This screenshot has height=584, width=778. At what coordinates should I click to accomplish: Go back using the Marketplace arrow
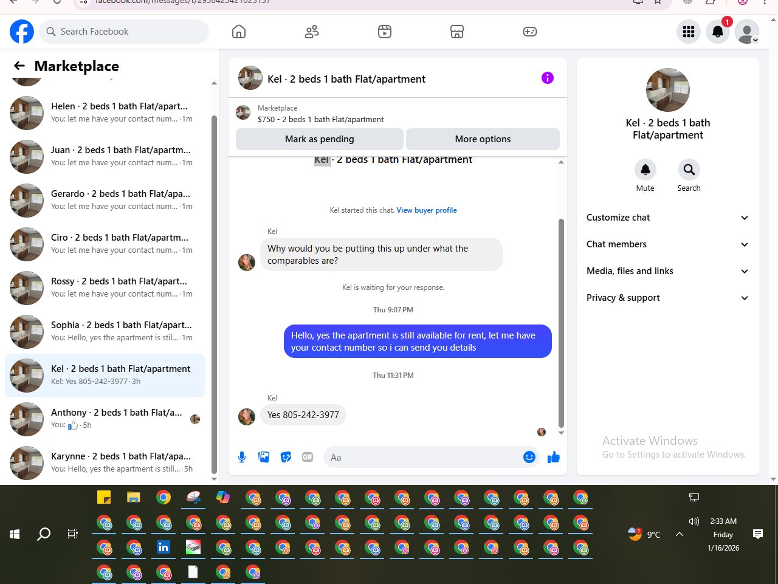pyautogui.click(x=19, y=66)
